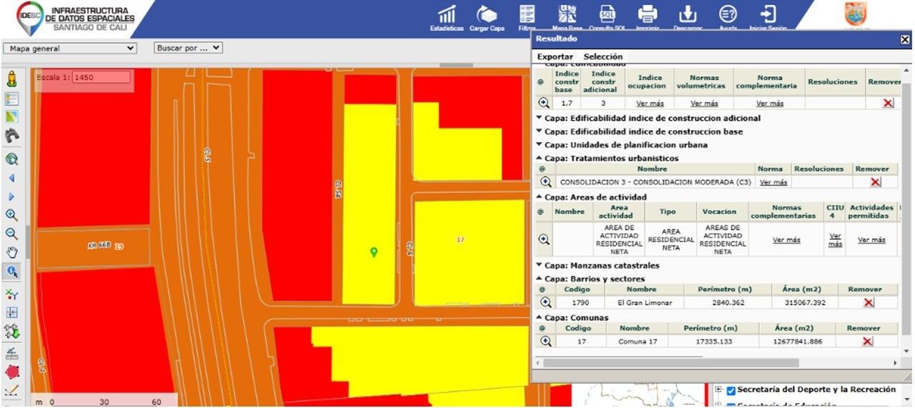915x408 pixels.
Task: Select the zoom in magnifier tool
Action: pos(11,215)
